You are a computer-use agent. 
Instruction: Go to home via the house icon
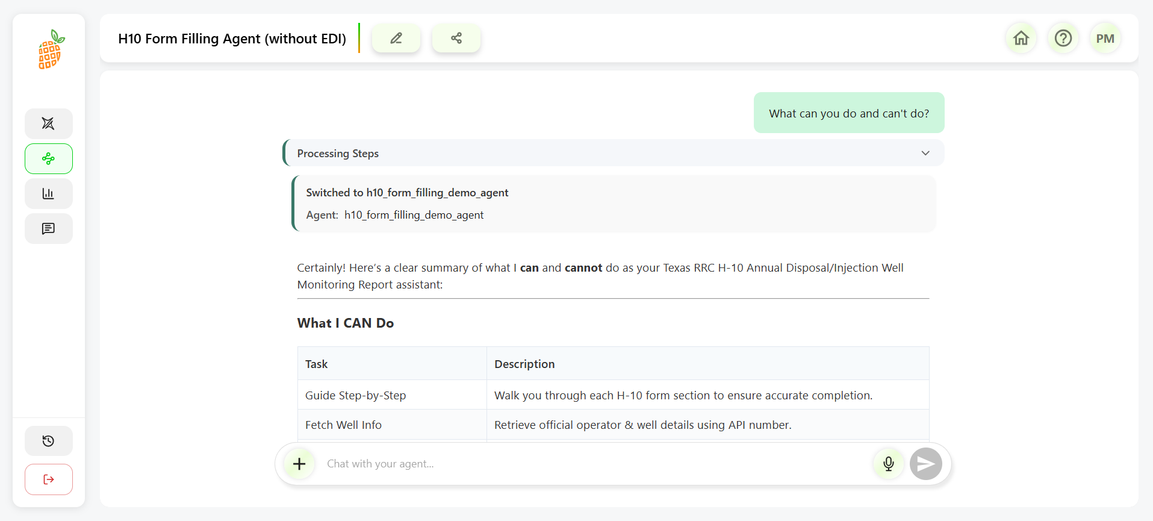(1021, 39)
